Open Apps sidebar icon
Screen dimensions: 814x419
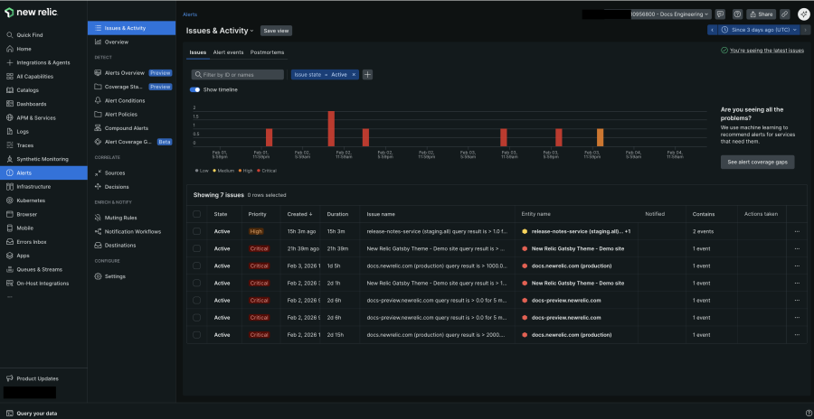(9, 256)
